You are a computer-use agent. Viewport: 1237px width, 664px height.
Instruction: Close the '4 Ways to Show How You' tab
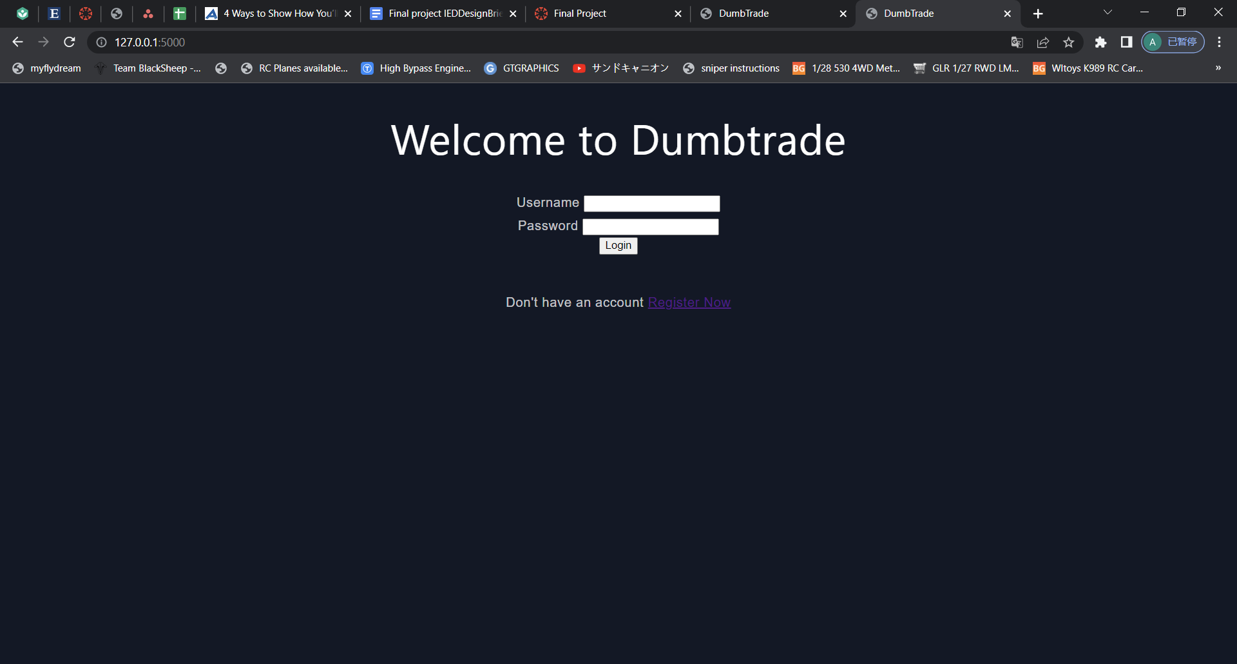click(348, 14)
